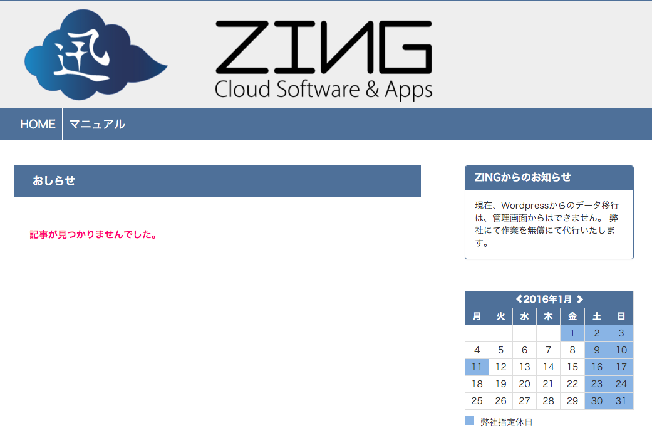The height and width of the screenshot is (448, 652).
Task: Select calendar day 17
Action: click(x=621, y=367)
